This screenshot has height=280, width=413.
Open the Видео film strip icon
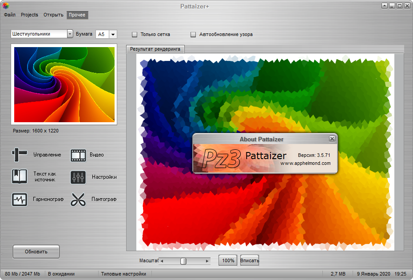[x=78, y=155]
